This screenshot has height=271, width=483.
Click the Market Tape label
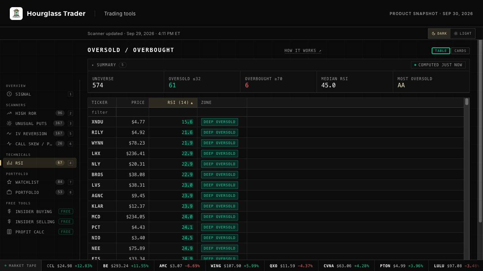(20, 266)
